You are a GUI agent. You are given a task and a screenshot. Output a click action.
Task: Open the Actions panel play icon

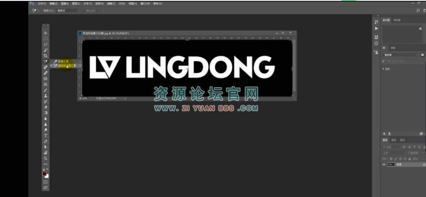(x=376, y=28)
